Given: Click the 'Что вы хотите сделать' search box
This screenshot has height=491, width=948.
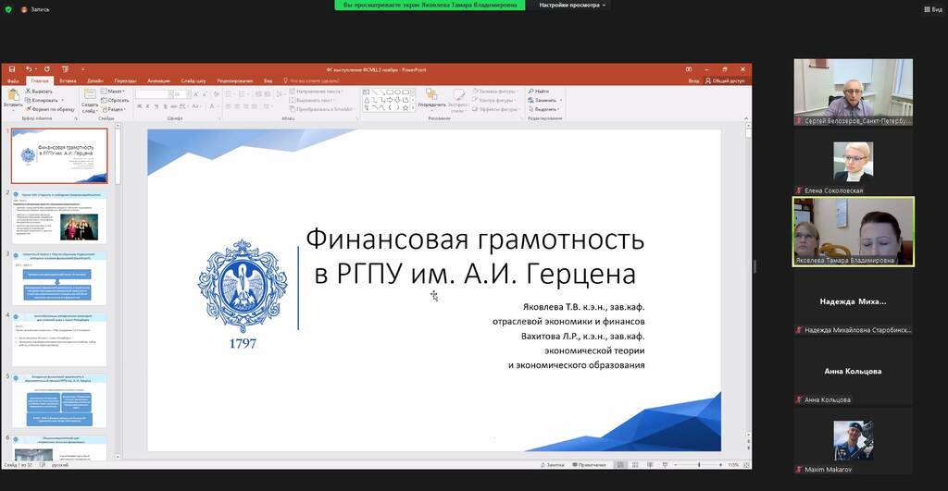Looking at the screenshot, I should pos(312,81).
